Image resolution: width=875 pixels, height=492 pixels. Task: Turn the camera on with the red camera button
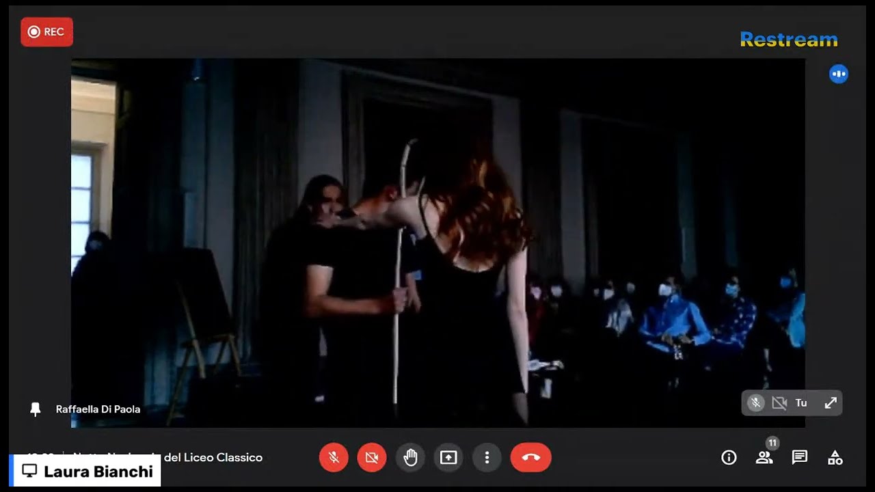(372, 458)
